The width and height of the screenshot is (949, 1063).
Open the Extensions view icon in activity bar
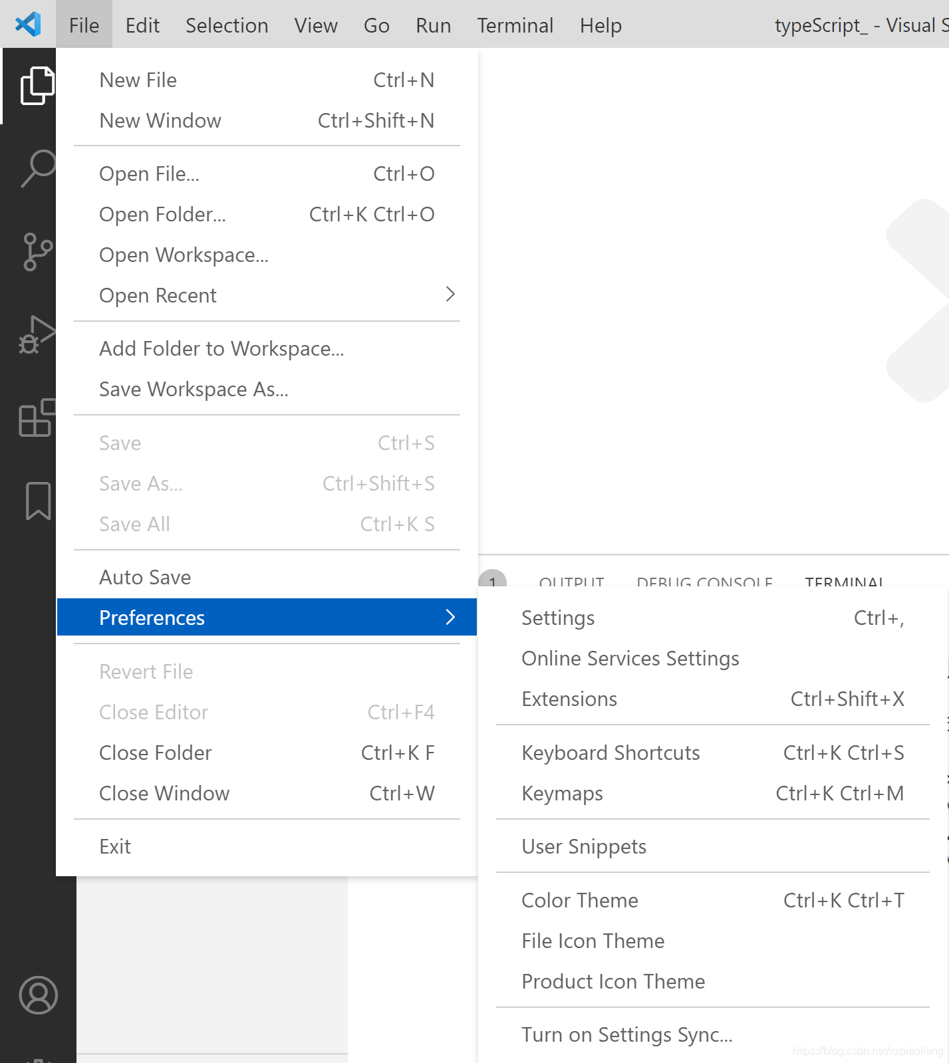click(x=37, y=417)
